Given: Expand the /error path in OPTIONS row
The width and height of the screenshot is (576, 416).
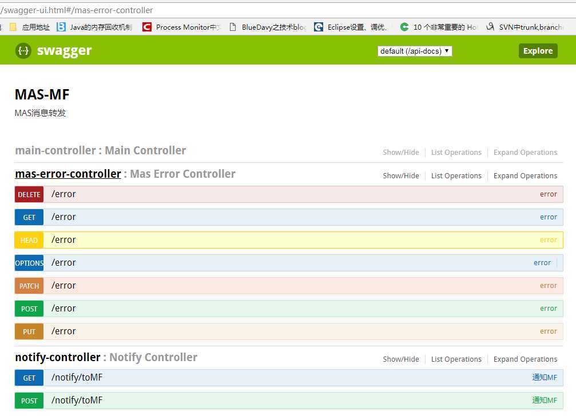Looking at the screenshot, I should click(63, 263).
